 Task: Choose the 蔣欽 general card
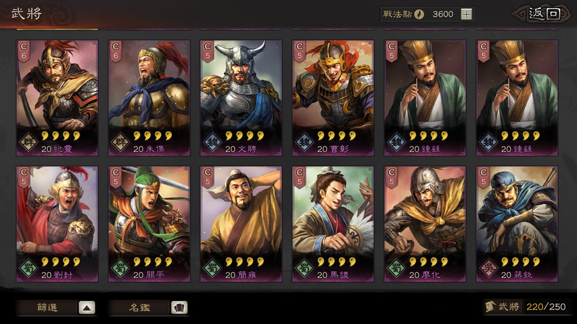517,224
